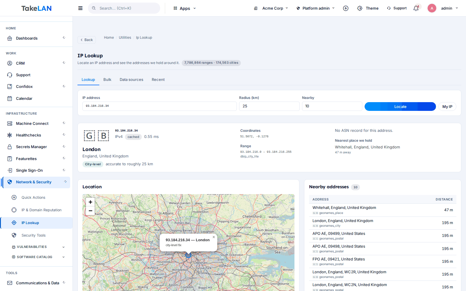Click the Quick Actions submenu icon

point(14,197)
